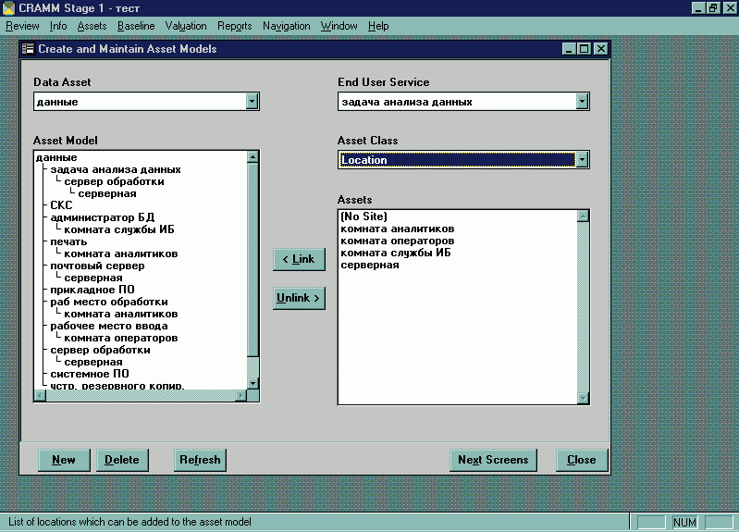This screenshot has height=532, width=739.
Task: Click Asset Model horizontal scroll left arrow
Action: pyautogui.click(x=40, y=396)
